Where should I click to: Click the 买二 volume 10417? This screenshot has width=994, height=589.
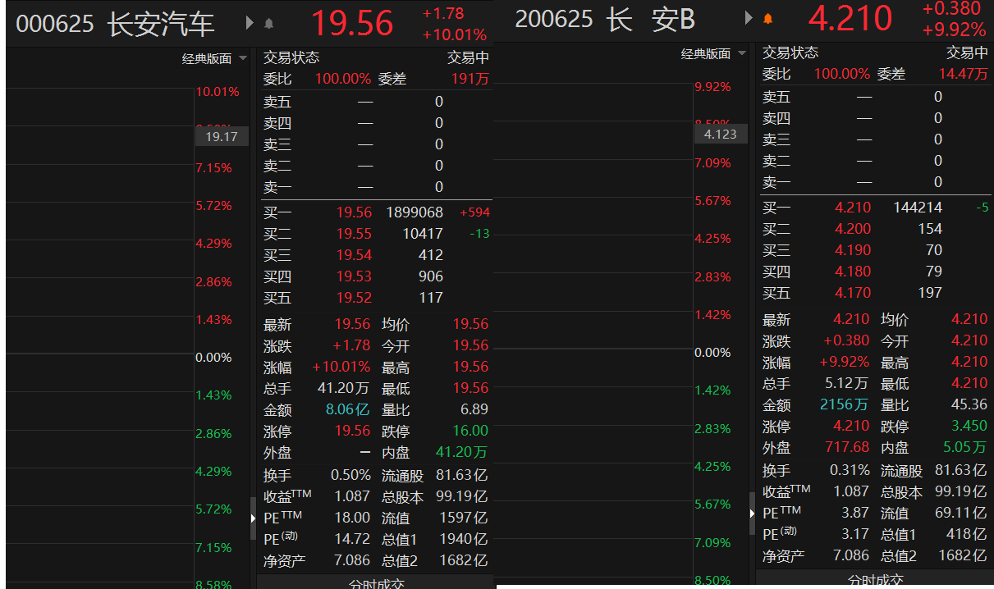pos(423,234)
